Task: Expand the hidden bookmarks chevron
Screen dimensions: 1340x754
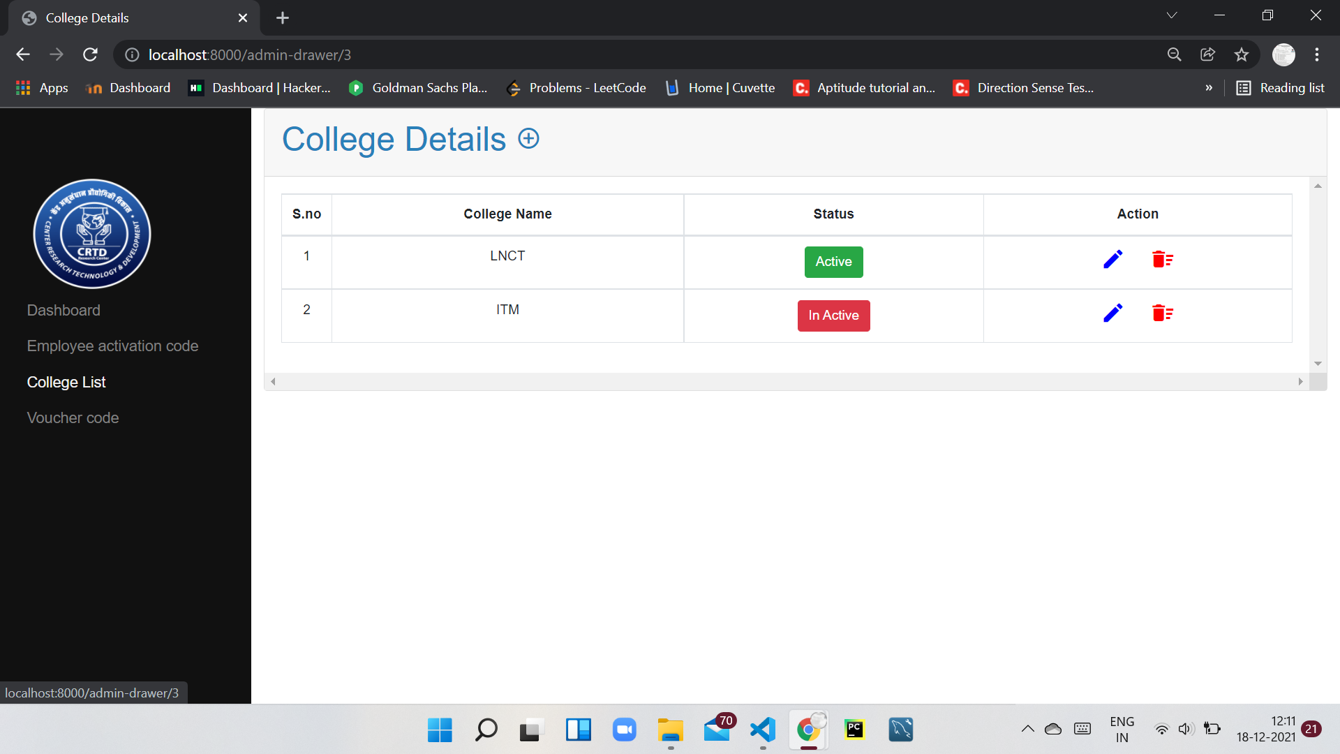Action: click(1209, 88)
